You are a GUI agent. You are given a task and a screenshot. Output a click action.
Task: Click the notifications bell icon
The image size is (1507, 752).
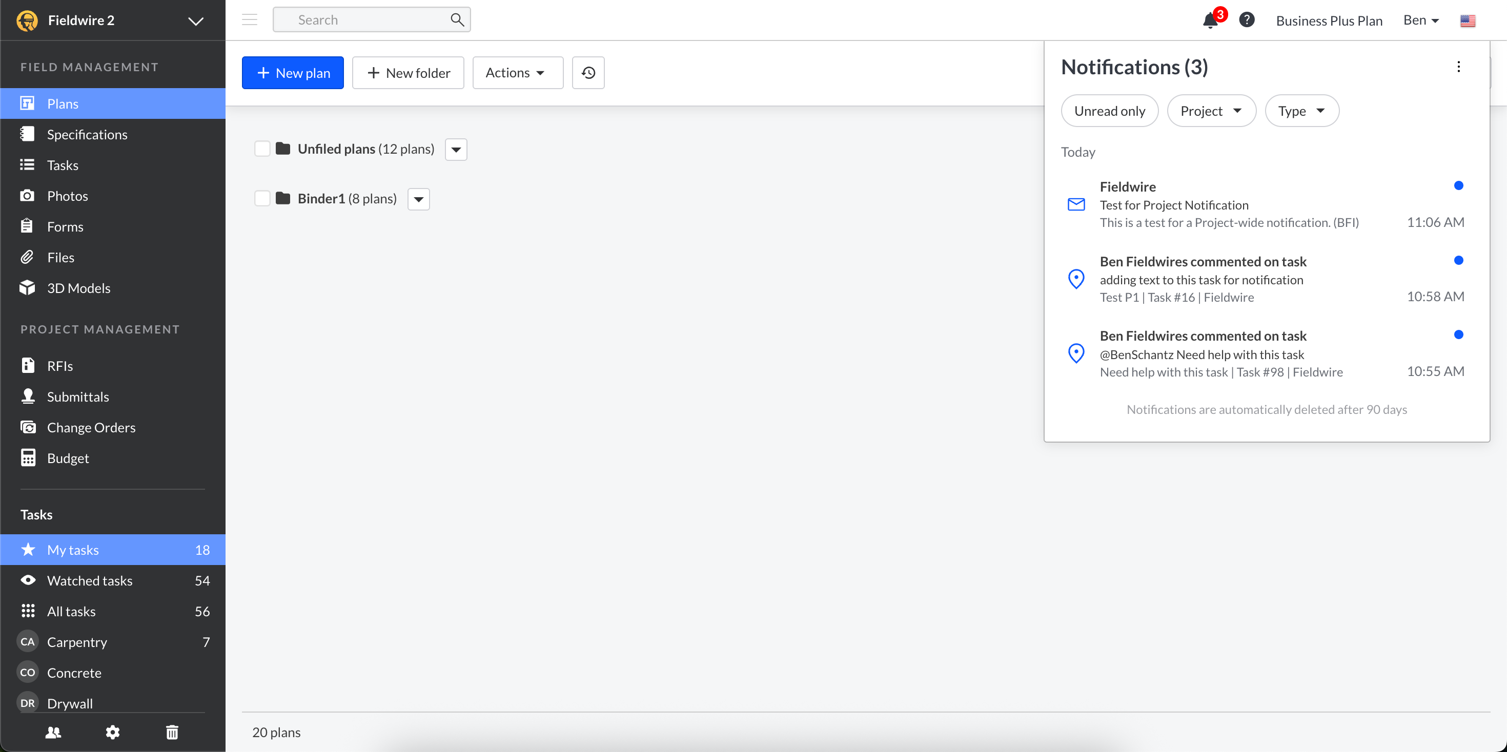[1210, 20]
